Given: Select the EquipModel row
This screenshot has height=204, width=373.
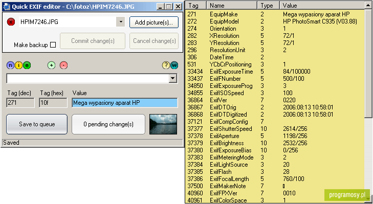Looking at the screenshot, I should coord(275,21).
